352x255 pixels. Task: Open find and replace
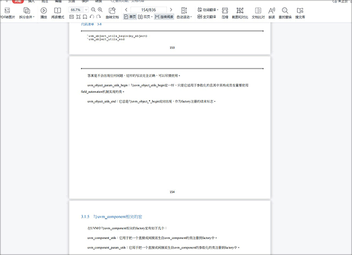pyautogui.click(x=285, y=13)
